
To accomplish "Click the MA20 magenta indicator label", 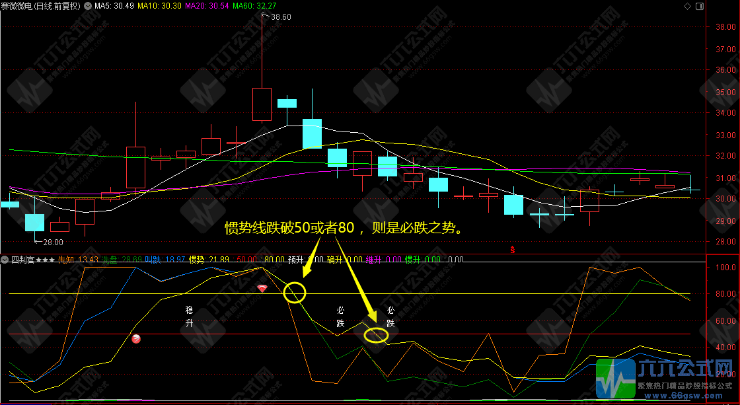I will coord(205,6).
